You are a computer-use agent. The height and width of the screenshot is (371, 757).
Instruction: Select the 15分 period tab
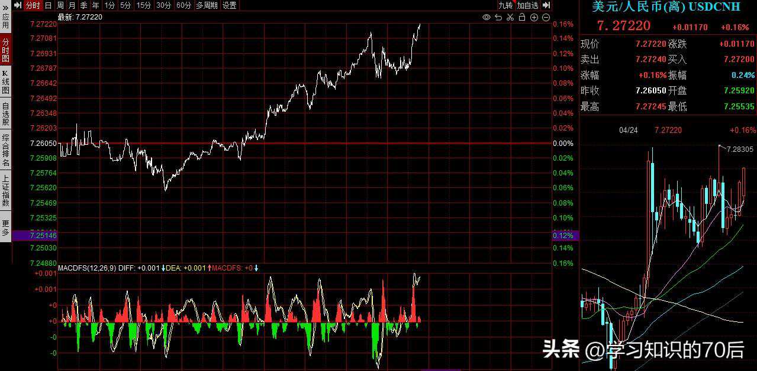pyautogui.click(x=143, y=5)
